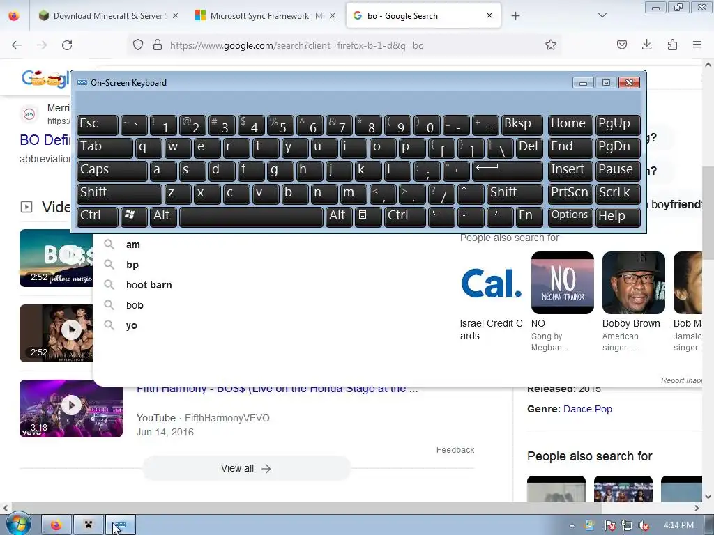Click the Enter key on On-Screen Keyboard

508,171
